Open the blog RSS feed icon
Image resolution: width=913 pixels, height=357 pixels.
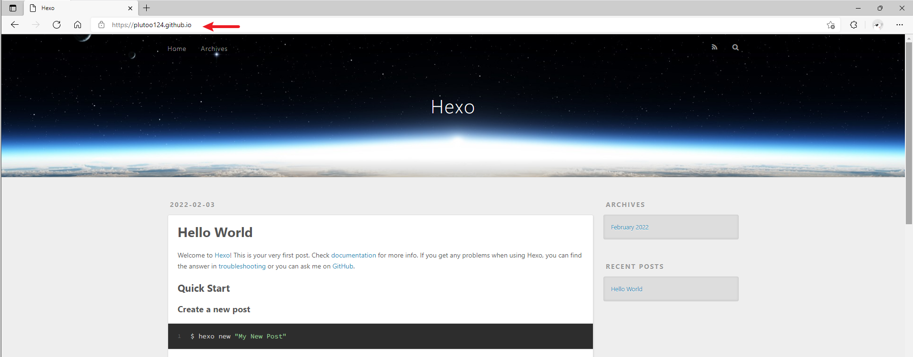pyautogui.click(x=714, y=47)
